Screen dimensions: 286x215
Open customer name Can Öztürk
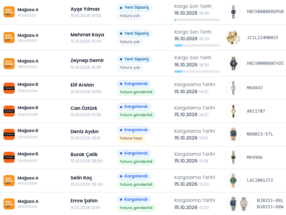[84, 108]
